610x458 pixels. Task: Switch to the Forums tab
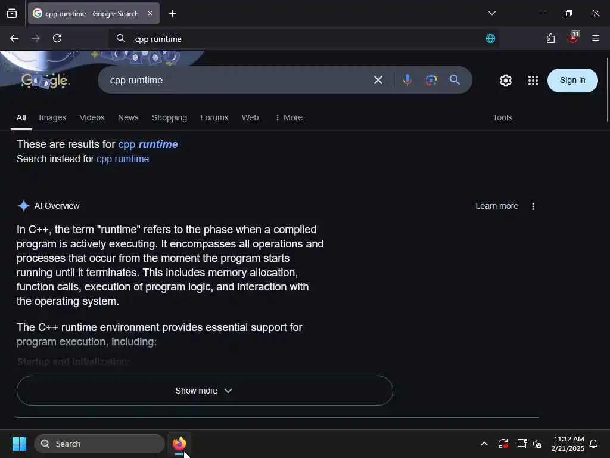(x=214, y=117)
